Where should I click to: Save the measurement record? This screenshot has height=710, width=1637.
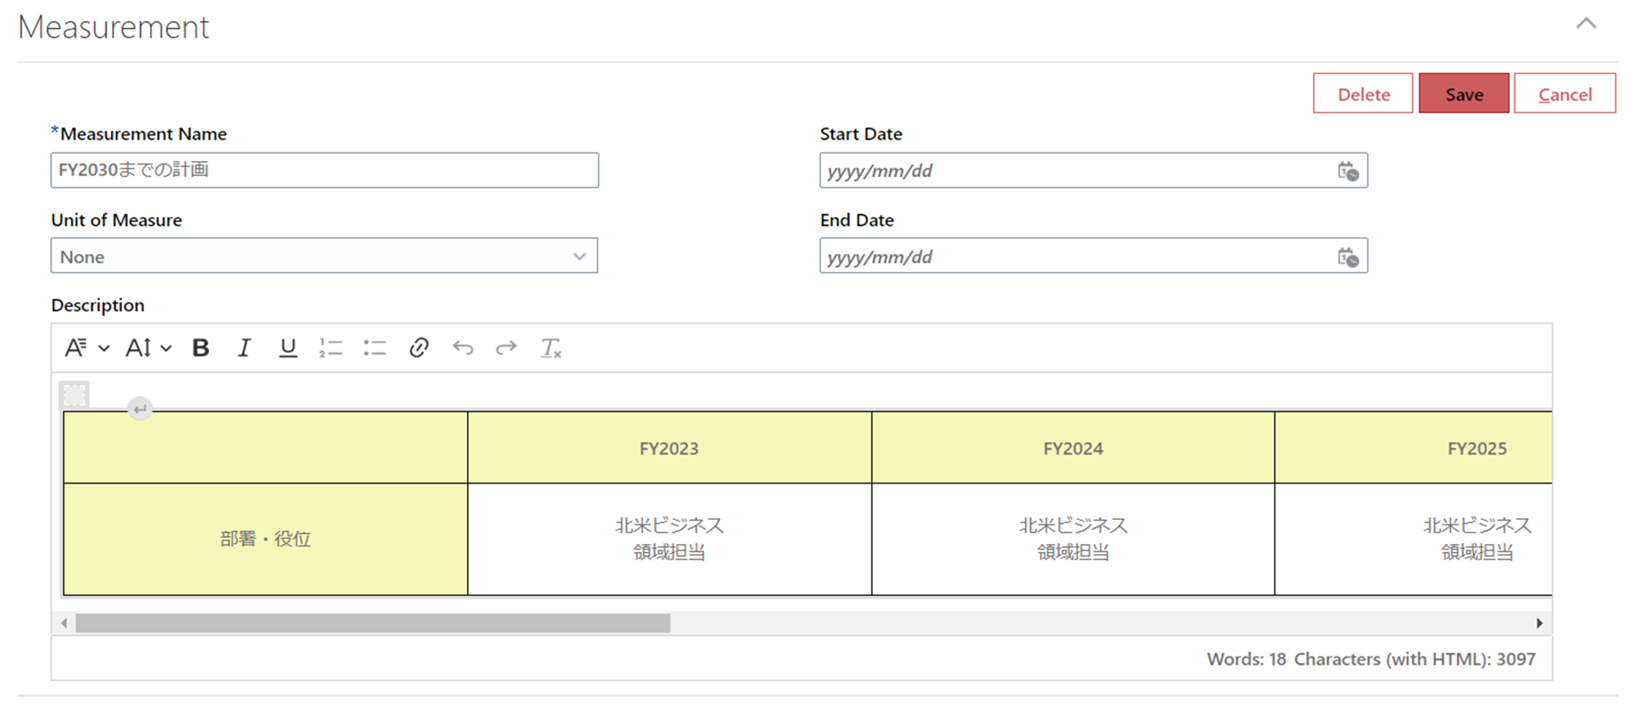(1463, 94)
